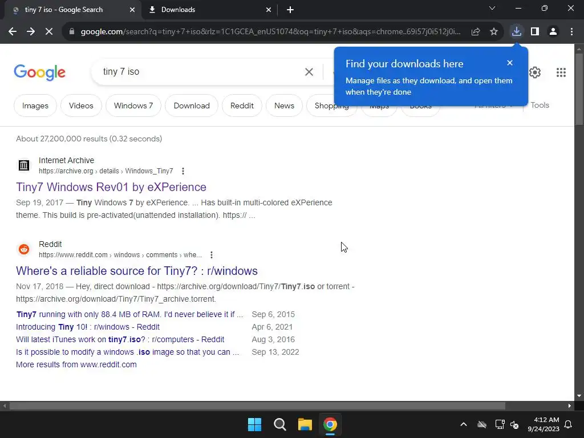Viewport: 584px width, 438px height.
Task: Switch to 'tiny 7 iso - Google Search' tab
Action: [73, 10]
